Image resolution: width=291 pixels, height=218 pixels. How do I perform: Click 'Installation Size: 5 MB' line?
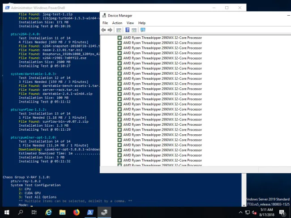(x=42, y=157)
